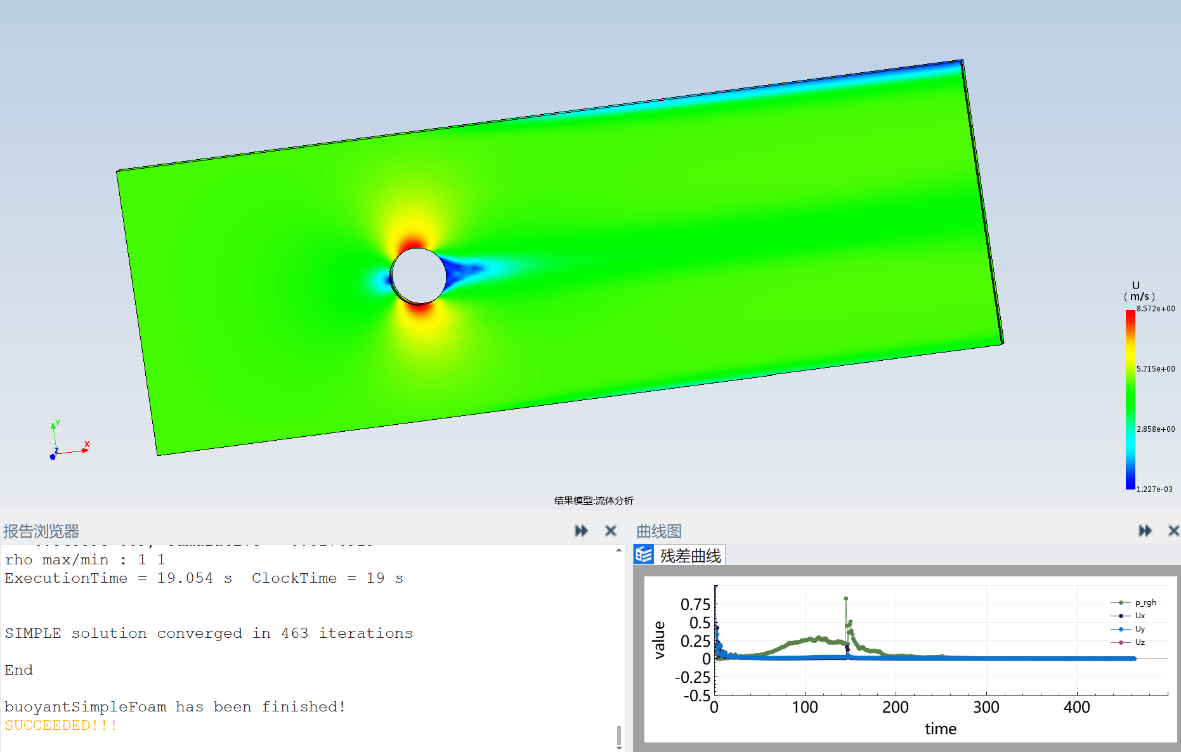
Task: Click the cylinder hole in the flow field
Action: [419, 276]
